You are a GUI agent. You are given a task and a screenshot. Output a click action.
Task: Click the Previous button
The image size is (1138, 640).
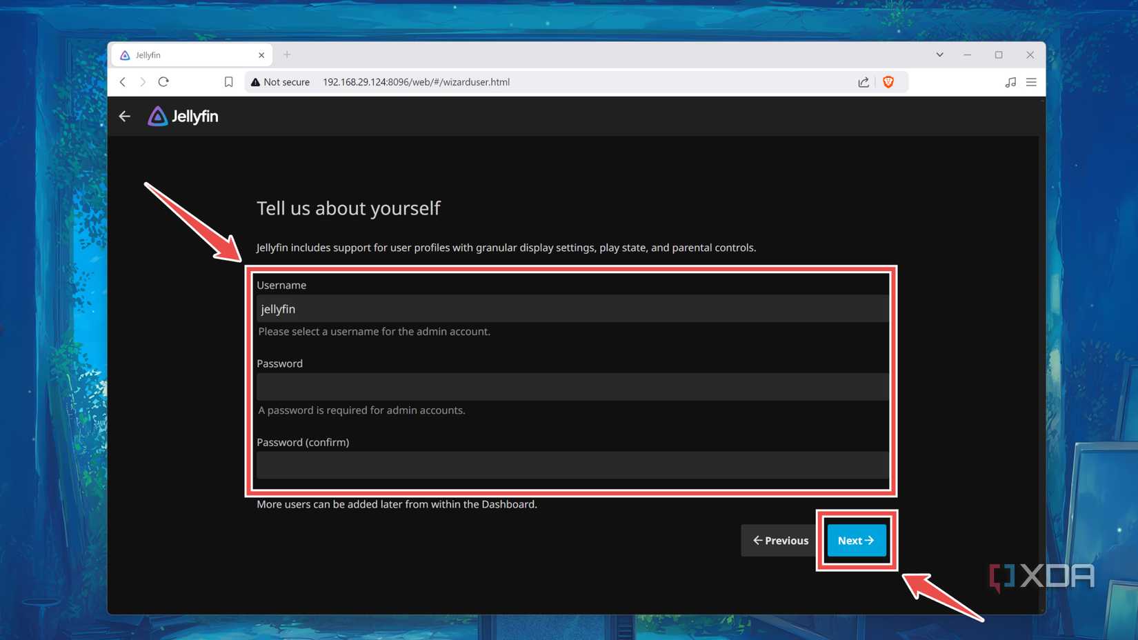coord(780,540)
